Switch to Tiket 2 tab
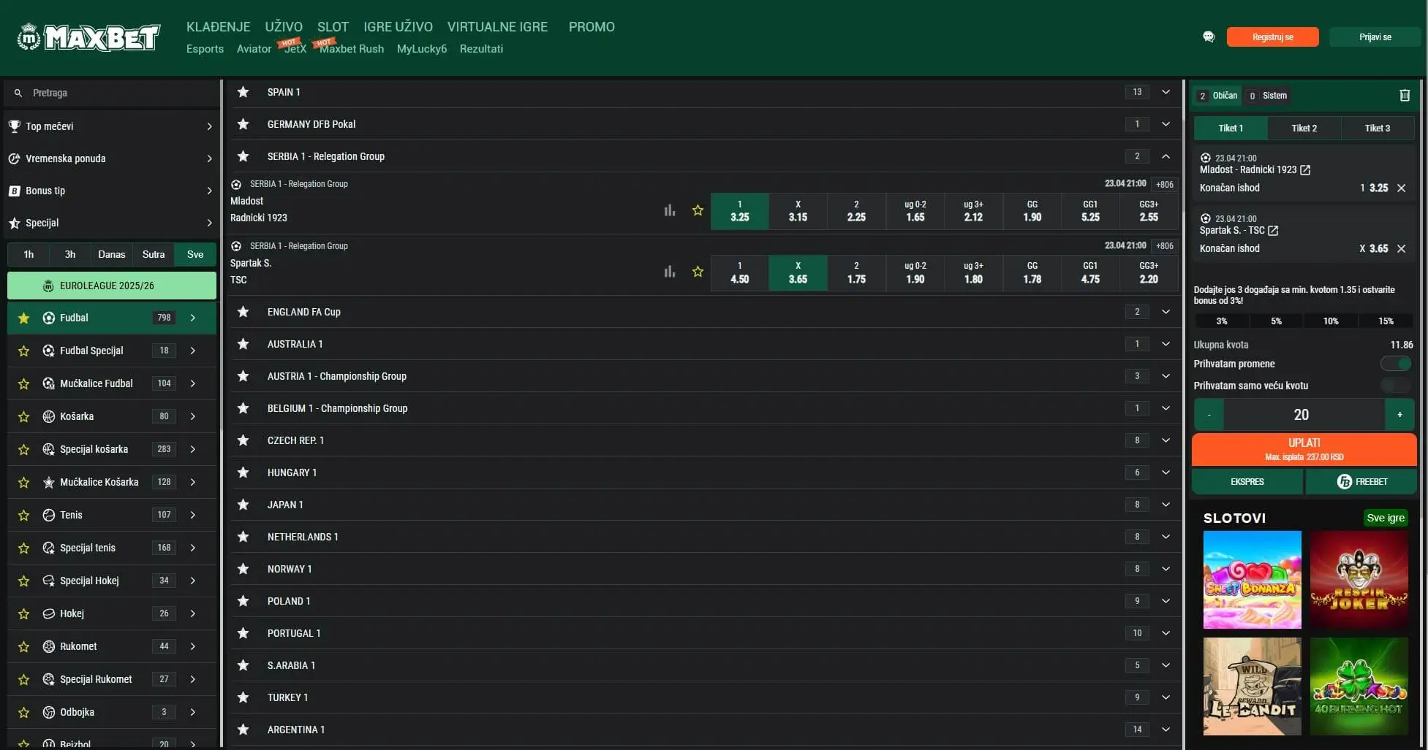The image size is (1428, 750). coord(1304,128)
